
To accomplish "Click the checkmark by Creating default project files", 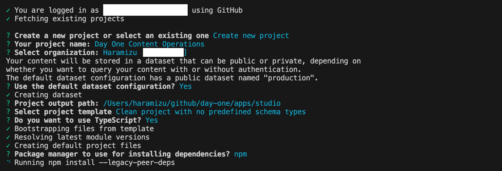I will [8, 146].
